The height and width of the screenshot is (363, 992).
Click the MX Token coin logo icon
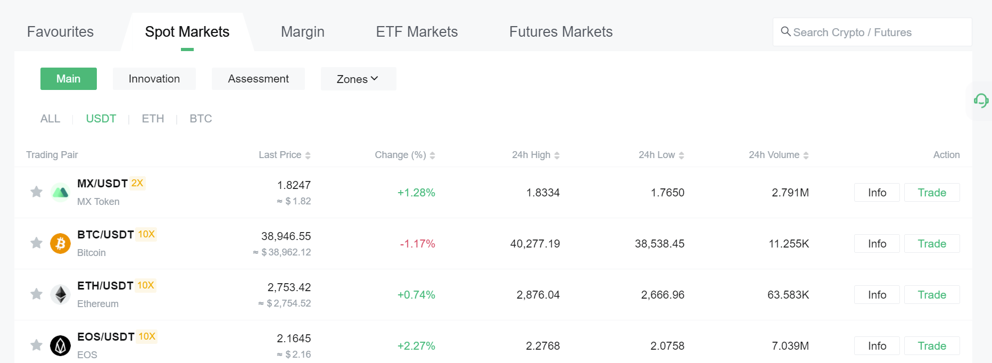(60, 192)
